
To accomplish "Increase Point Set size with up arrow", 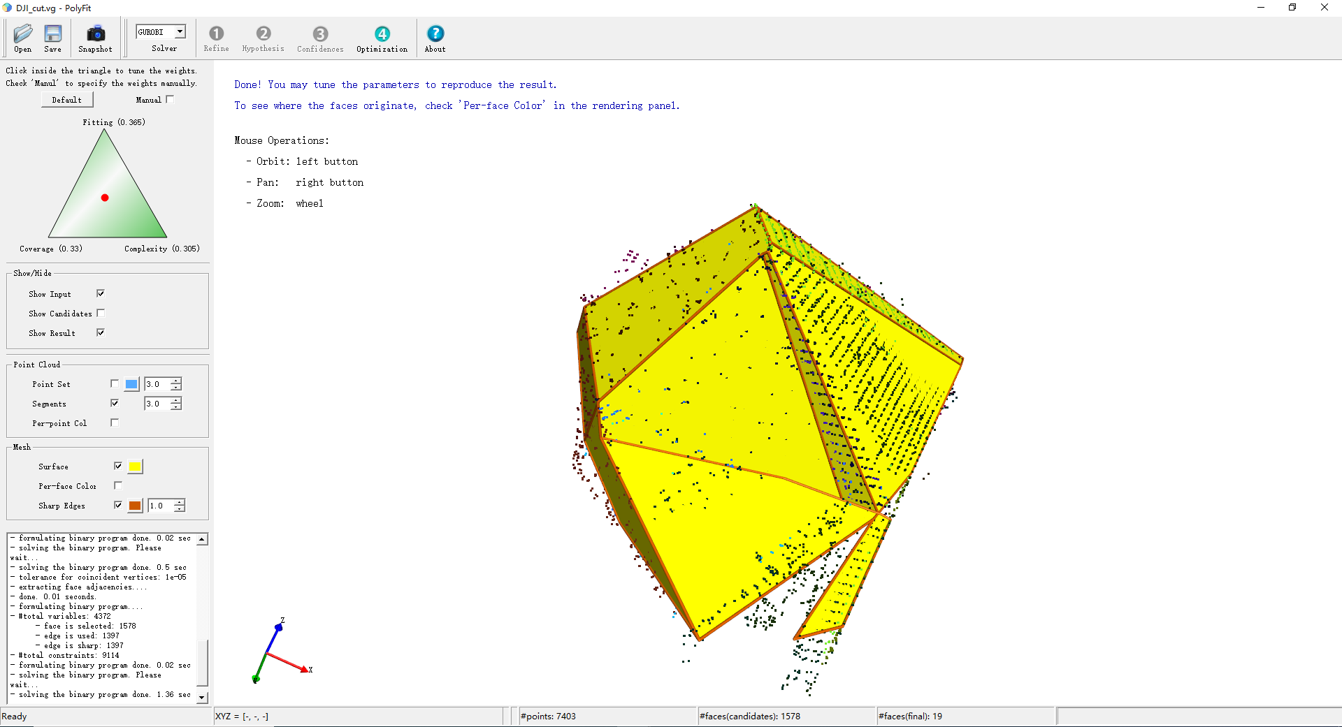I will click(x=176, y=381).
